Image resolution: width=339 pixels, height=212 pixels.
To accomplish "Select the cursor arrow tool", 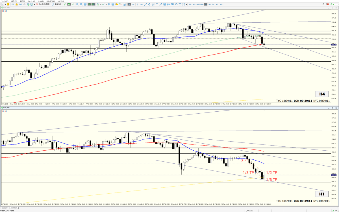I will pyautogui.click(x=129, y=4).
